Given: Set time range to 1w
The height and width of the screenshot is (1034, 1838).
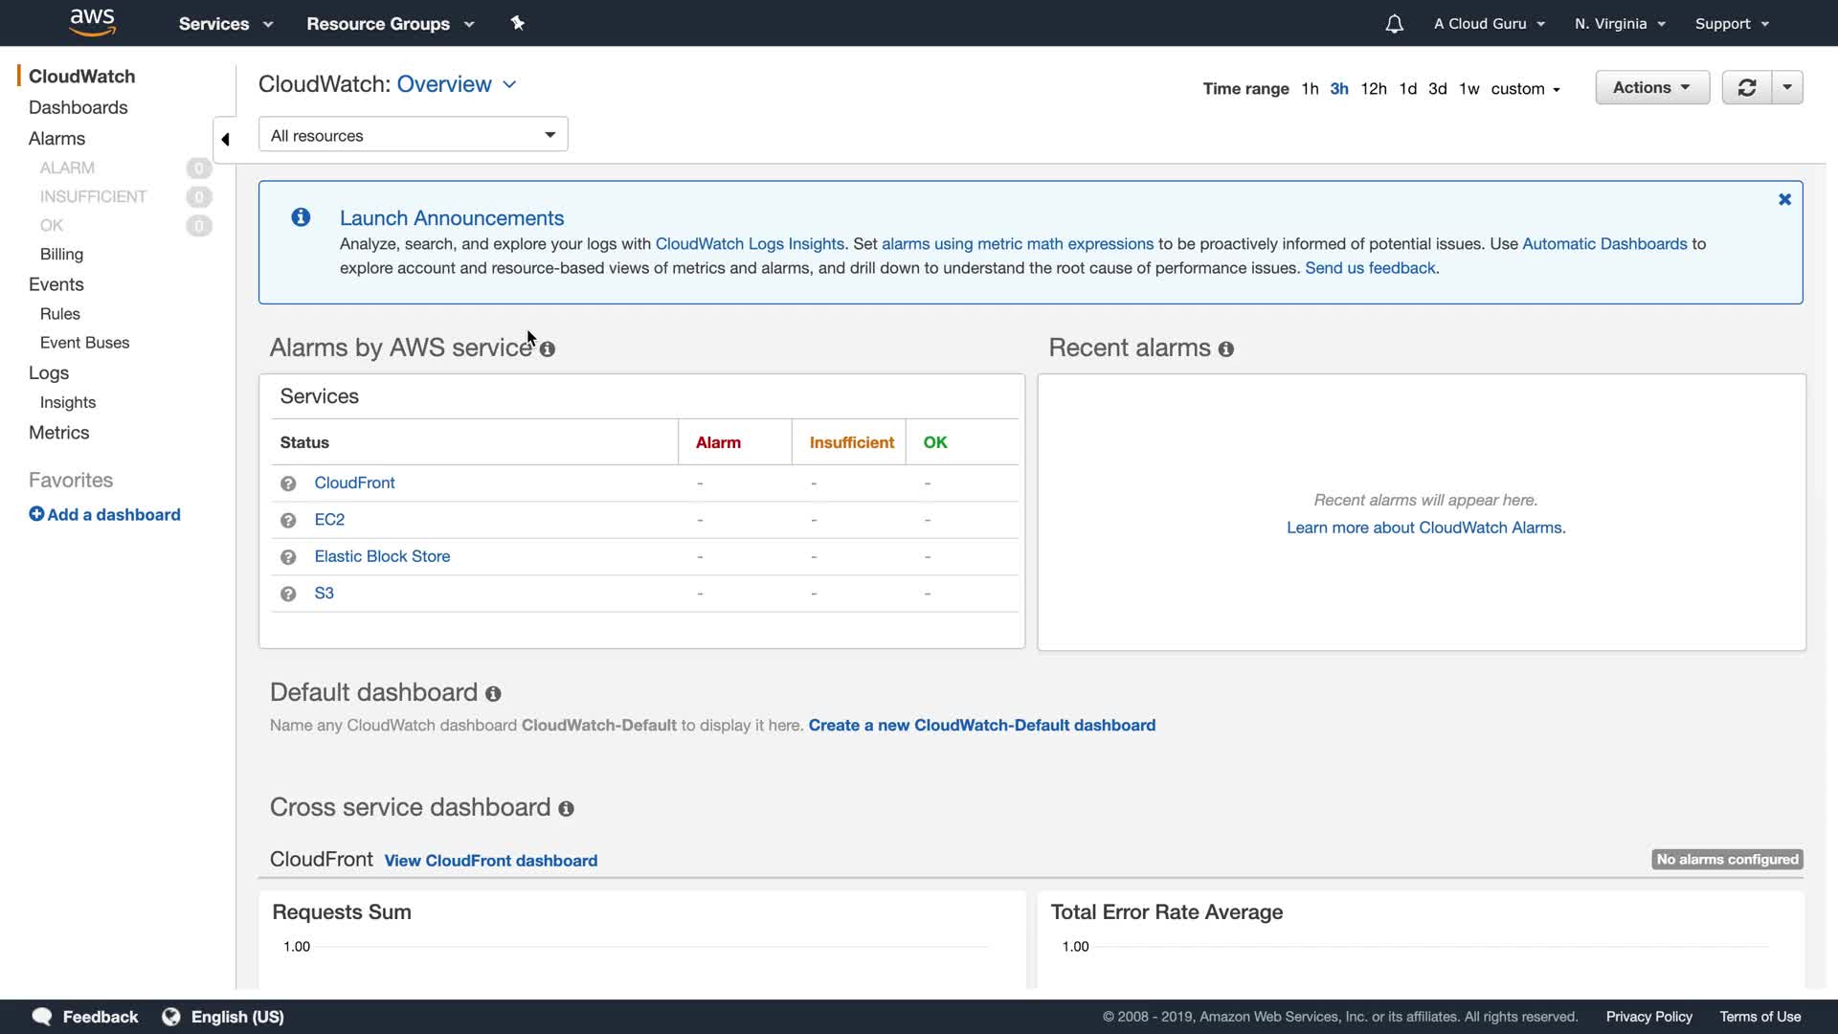Looking at the screenshot, I should (x=1468, y=89).
